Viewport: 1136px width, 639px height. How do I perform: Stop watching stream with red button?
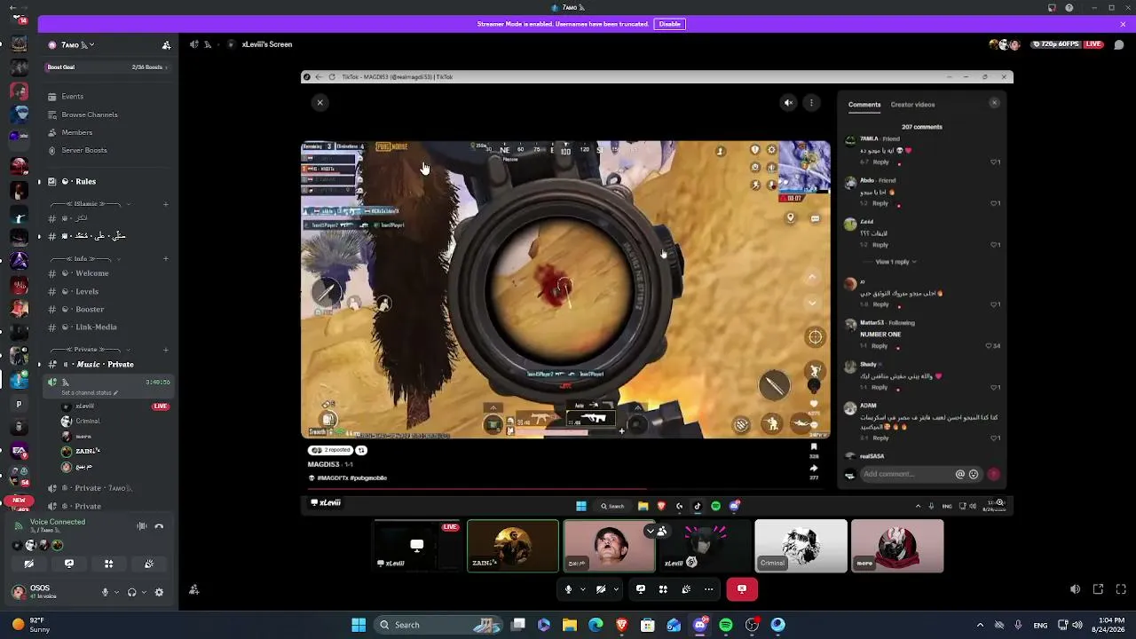tap(742, 588)
